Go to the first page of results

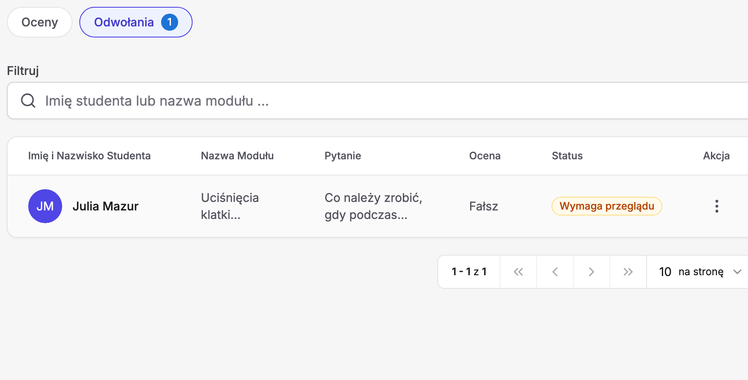(x=518, y=272)
